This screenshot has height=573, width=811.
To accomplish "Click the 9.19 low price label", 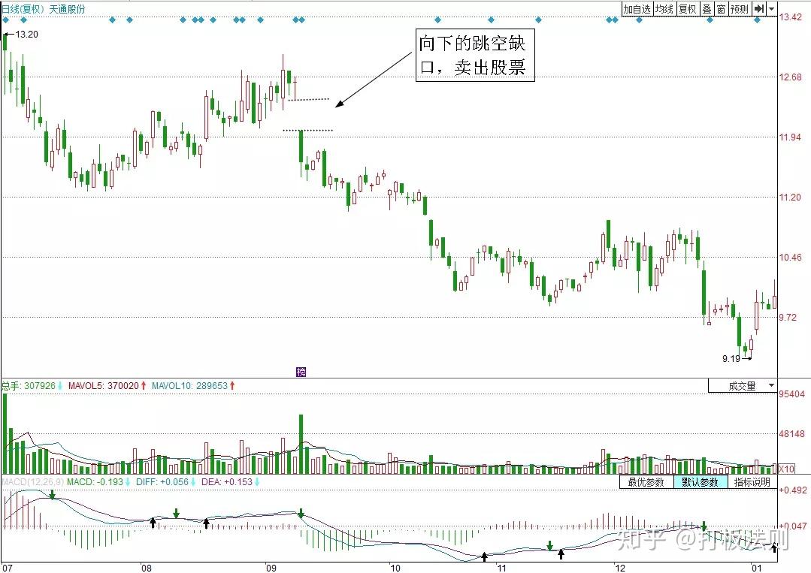I will (731, 358).
